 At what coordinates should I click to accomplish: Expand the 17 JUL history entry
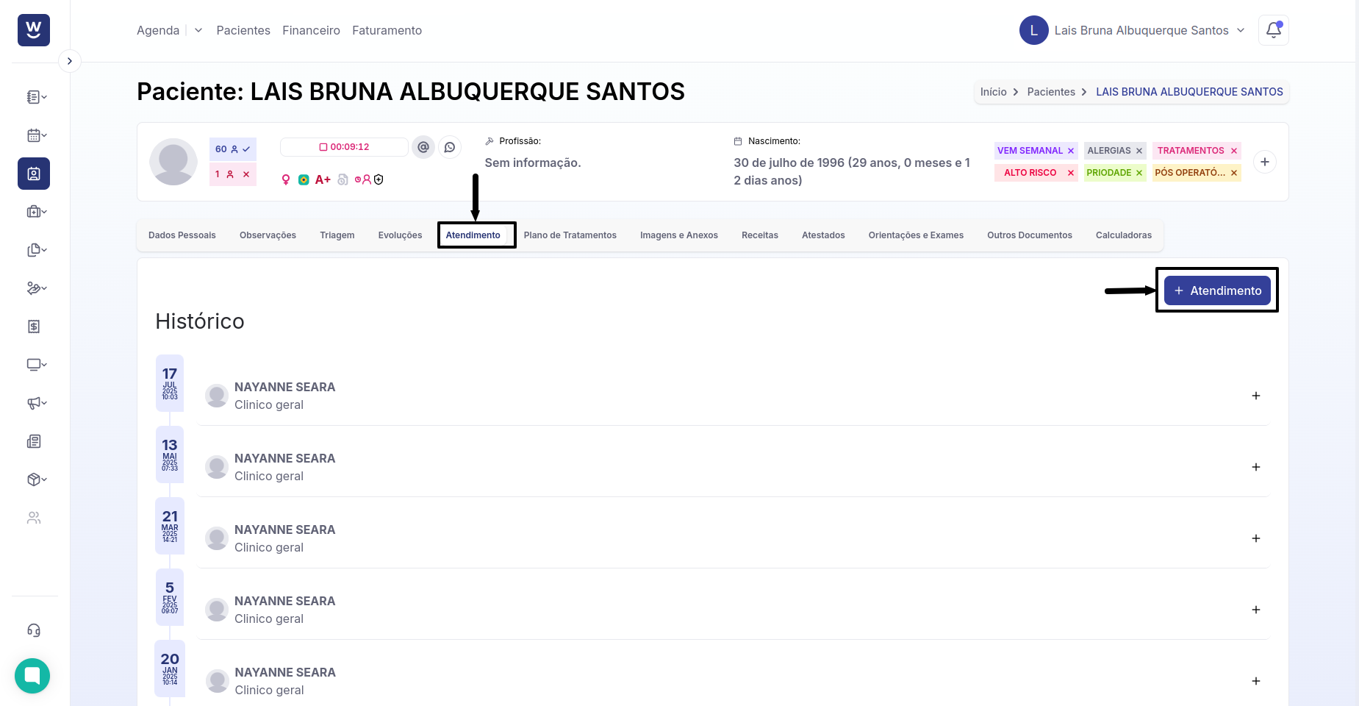1256,396
